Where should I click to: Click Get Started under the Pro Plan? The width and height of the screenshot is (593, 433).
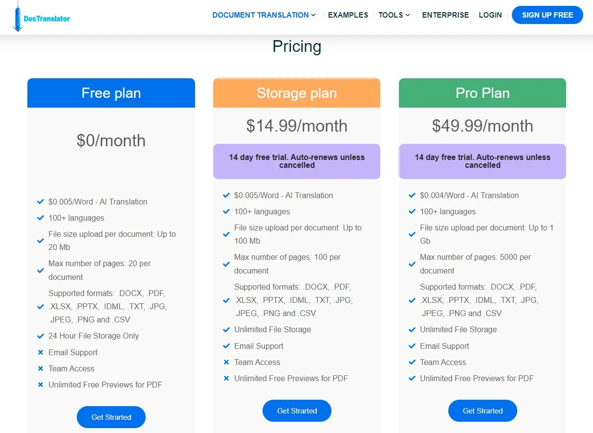click(483, 410)
